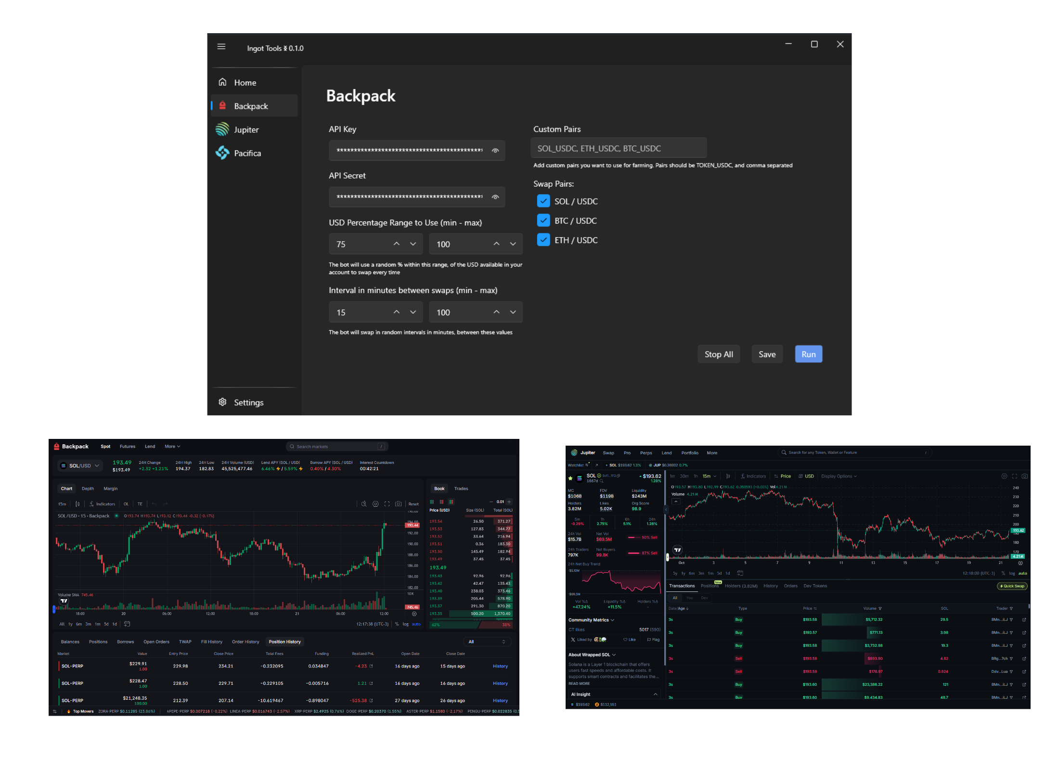Open the More menu in Backpack

pos(172,447)
